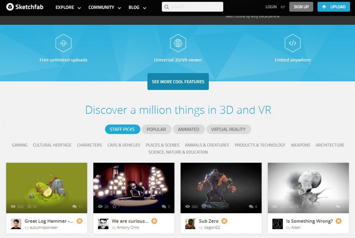Click the comments icon on Sub Zero thumbnail
Screen dimensions: 355x238
pos(251,207)
